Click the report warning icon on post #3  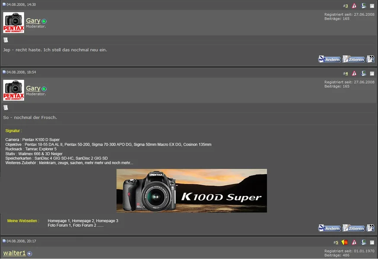(x=354, y=6)
